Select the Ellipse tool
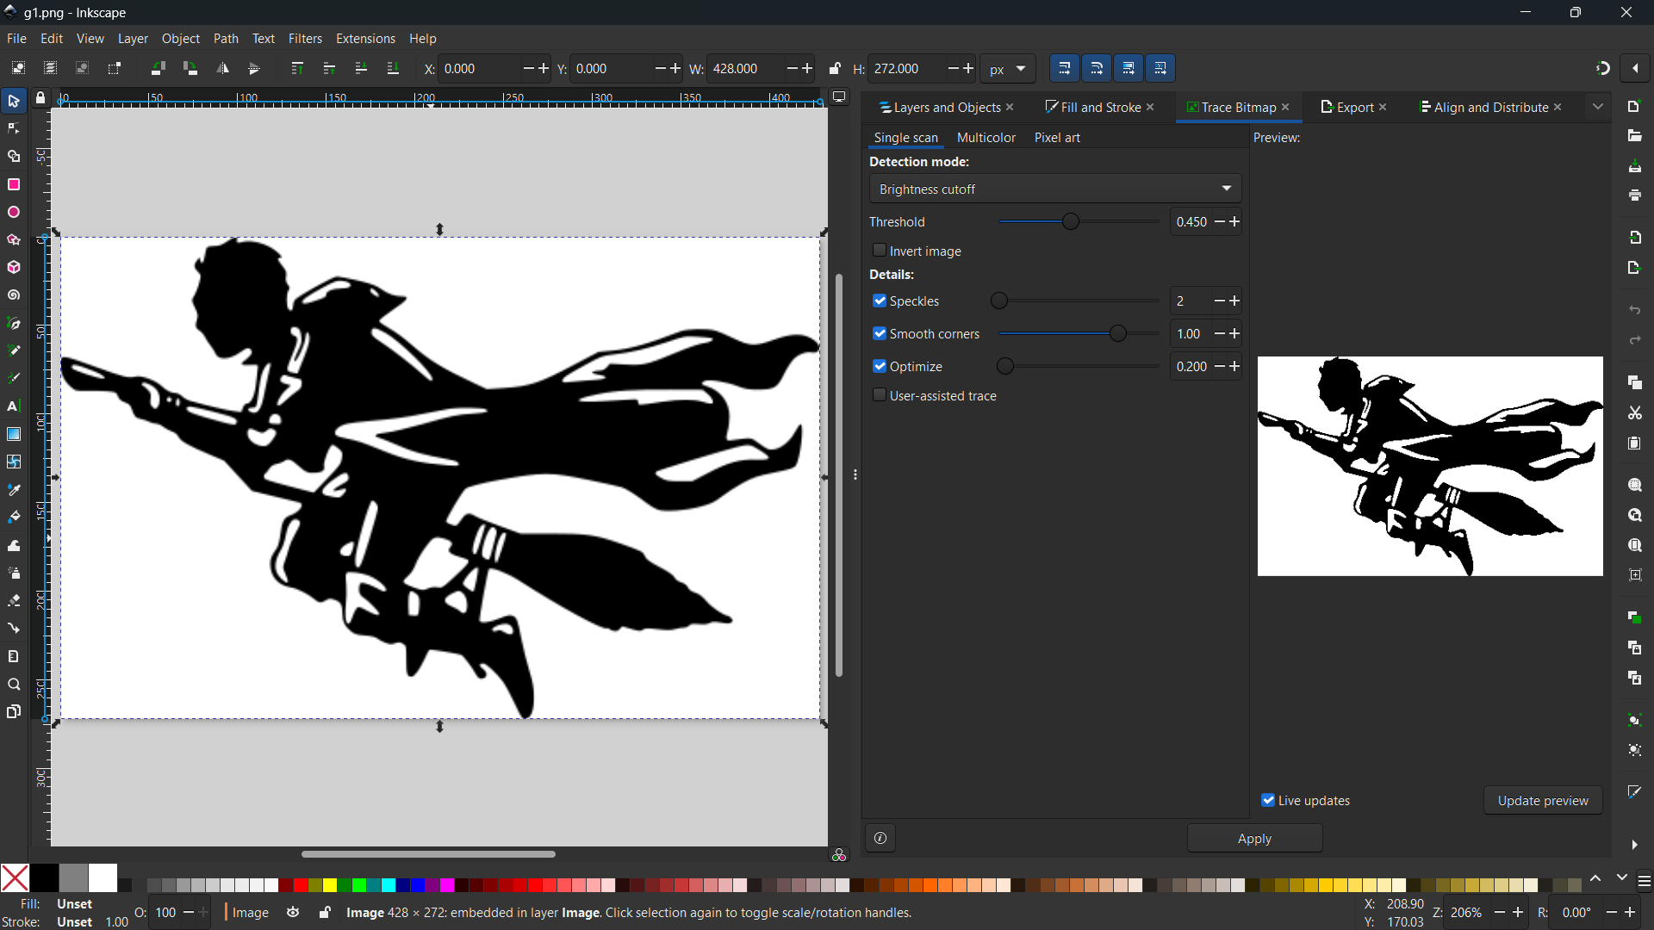The width and height of the screenshot is (1654, 930). pyautogui.click(x=14, y=213)
